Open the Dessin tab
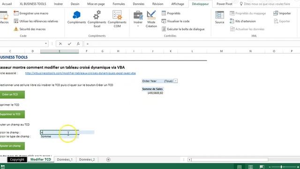 (x=75, y=4)
